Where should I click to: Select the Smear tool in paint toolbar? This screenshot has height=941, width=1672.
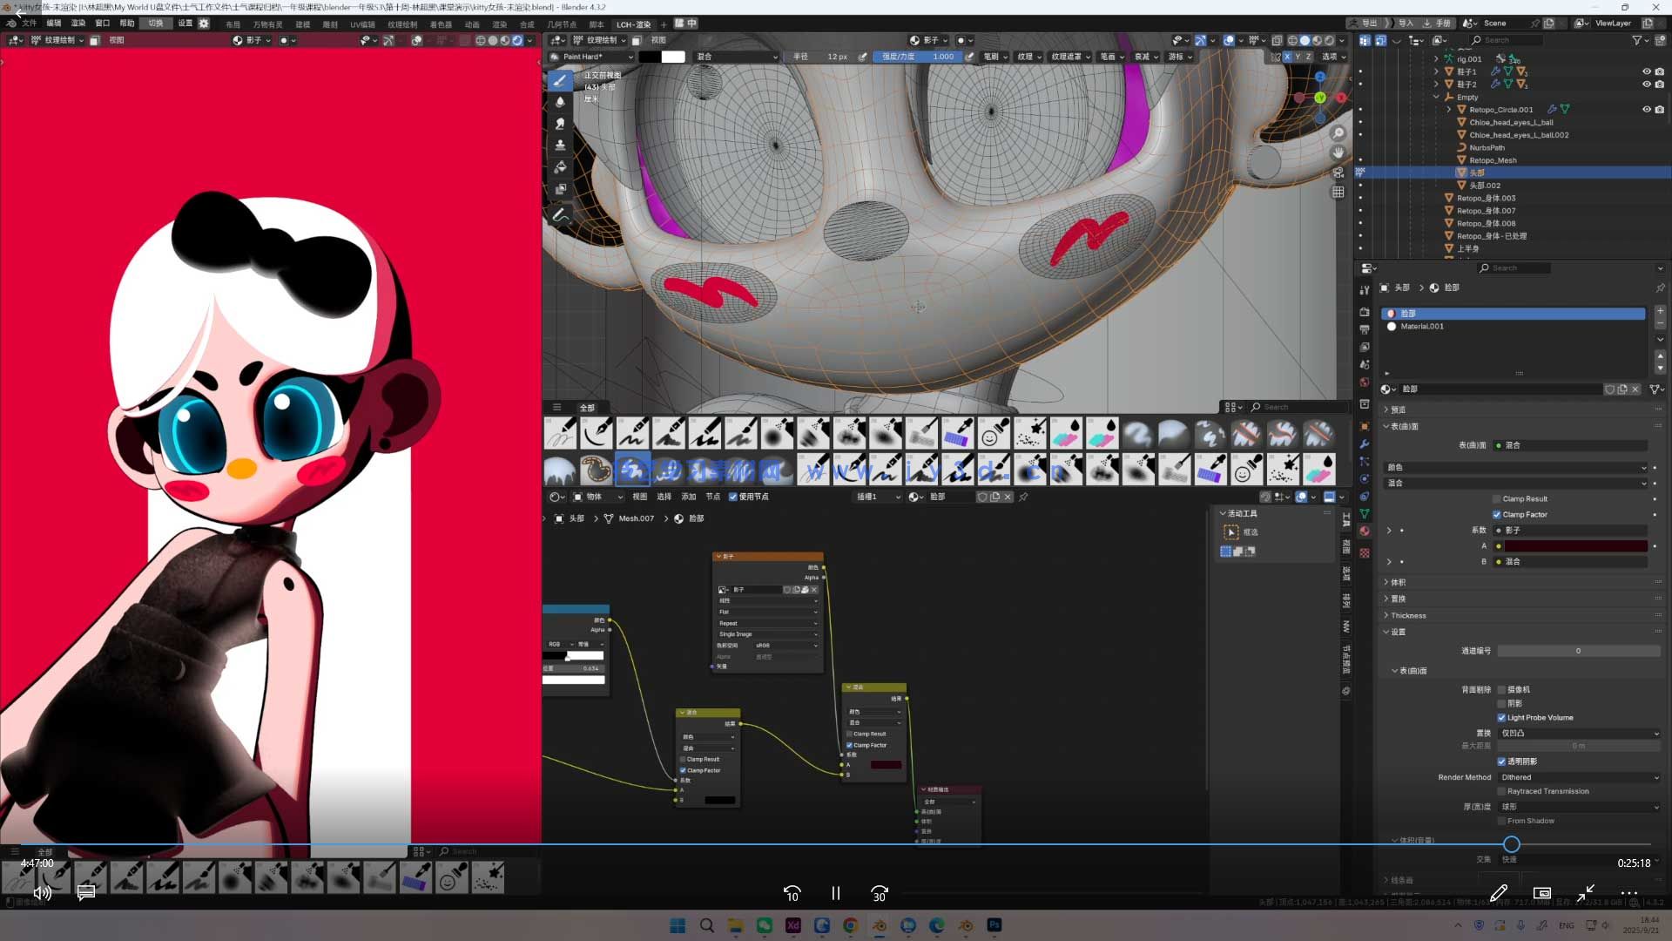click(560, 124)
